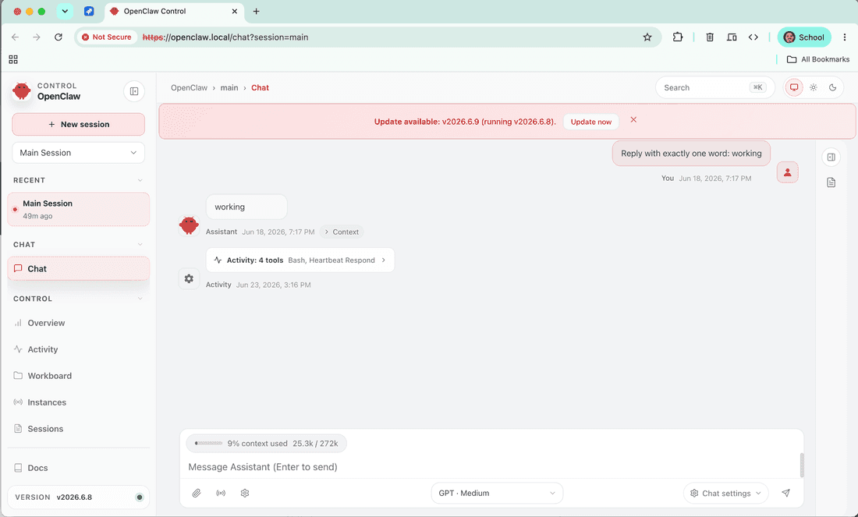Image resolution: width=858 pixels, height=517 pixels.
Task: Click the OpenClaw red mascot logo
Action: click(x=22, y=90)
